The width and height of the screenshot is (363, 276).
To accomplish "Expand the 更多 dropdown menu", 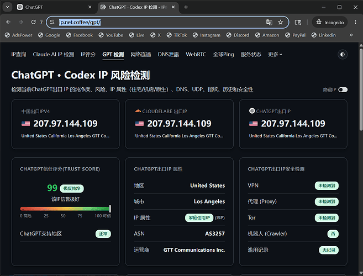I will 275,54.
